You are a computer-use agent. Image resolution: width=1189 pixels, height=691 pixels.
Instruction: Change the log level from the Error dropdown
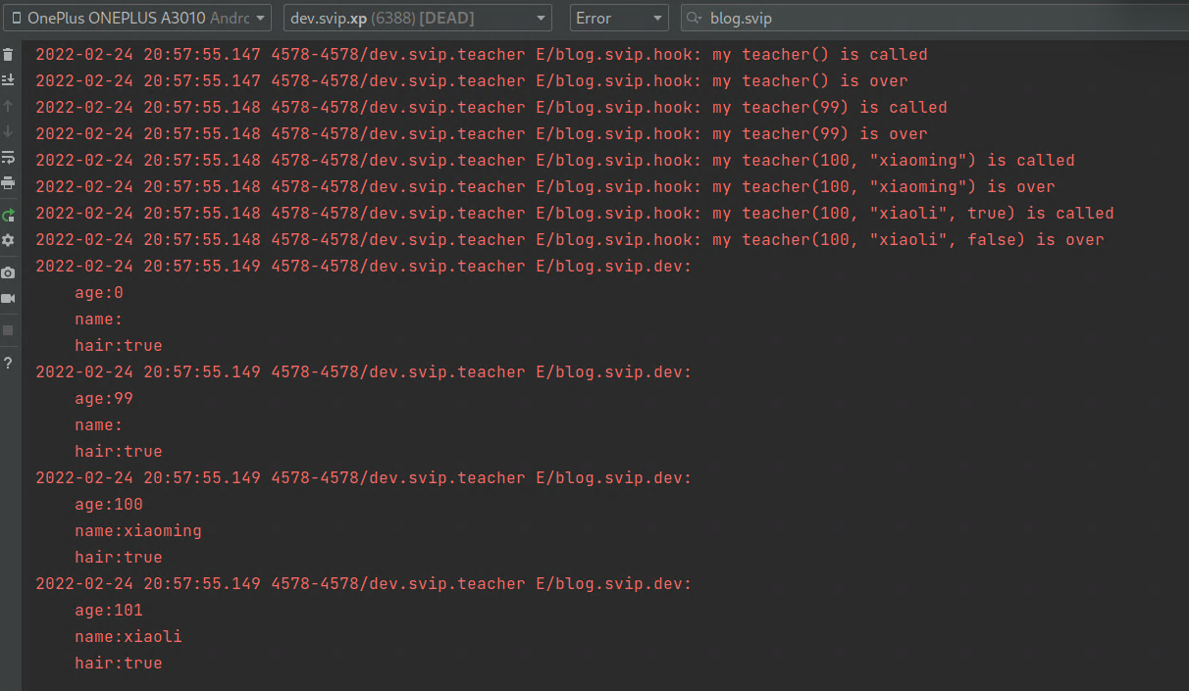pos(619,18)
